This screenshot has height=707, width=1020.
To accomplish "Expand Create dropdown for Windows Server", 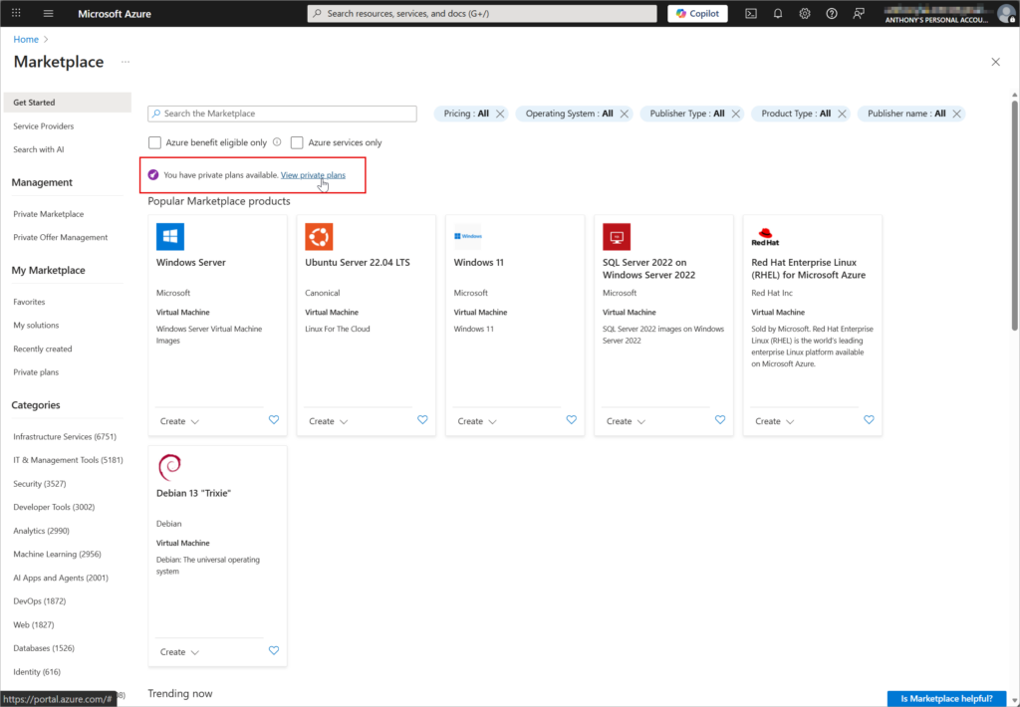I will click(180, 421).
